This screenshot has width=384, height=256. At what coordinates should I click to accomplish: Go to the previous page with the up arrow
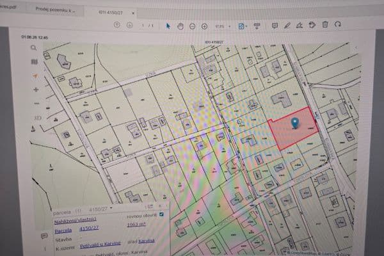[x=117, y=25]
